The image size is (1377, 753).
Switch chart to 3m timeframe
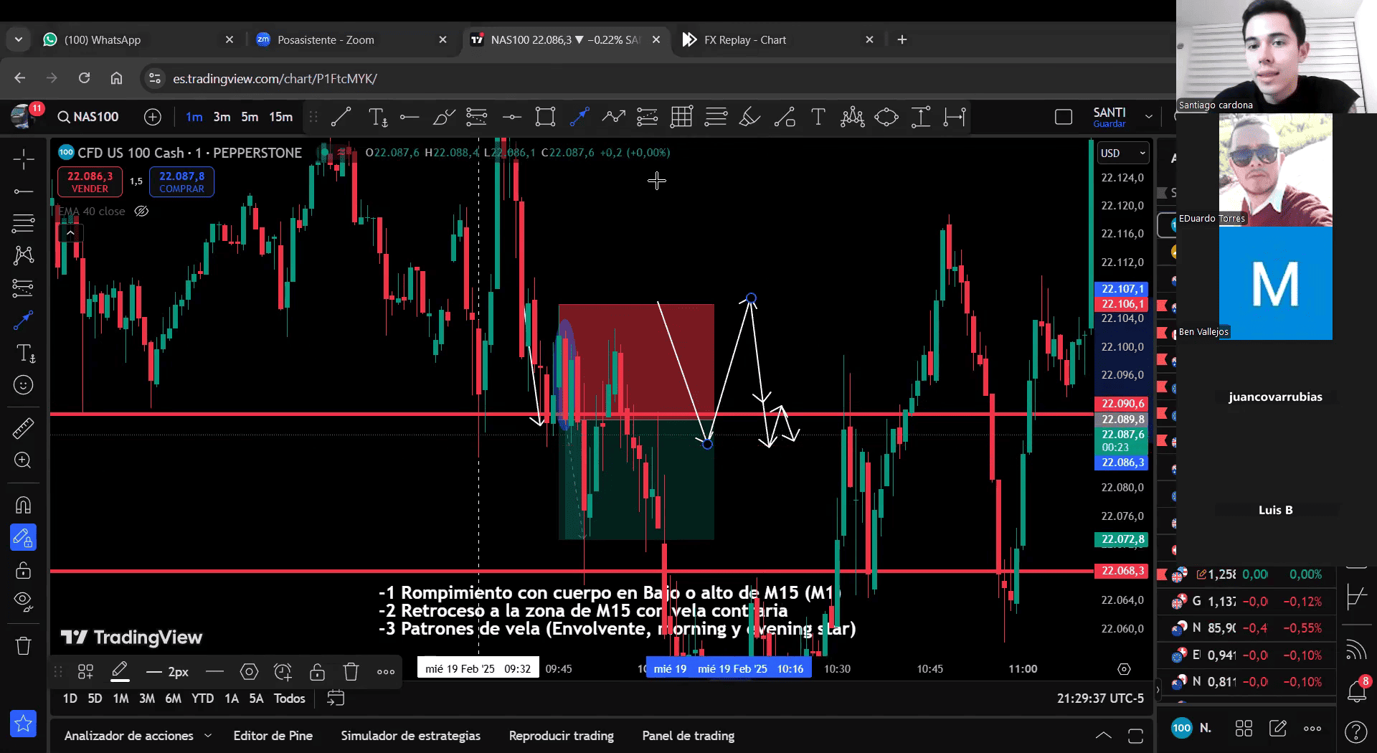[x=222, y=117]
